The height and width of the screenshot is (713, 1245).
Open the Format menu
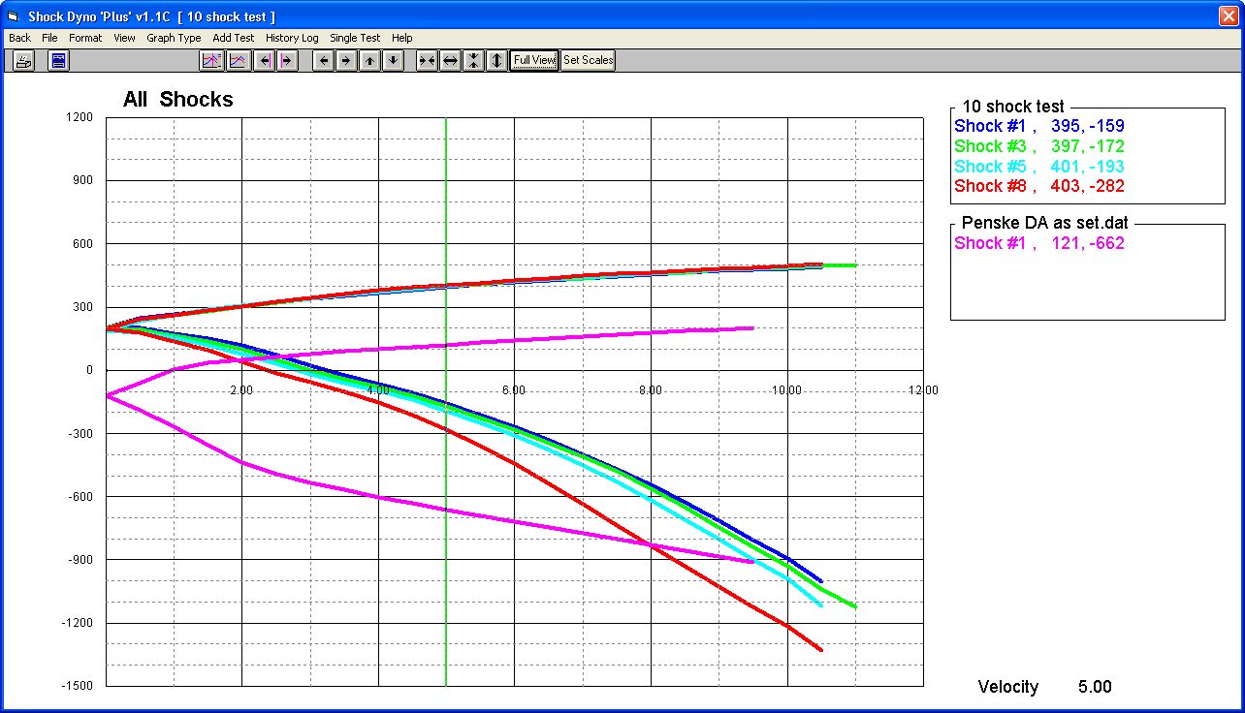pos(85,38)
